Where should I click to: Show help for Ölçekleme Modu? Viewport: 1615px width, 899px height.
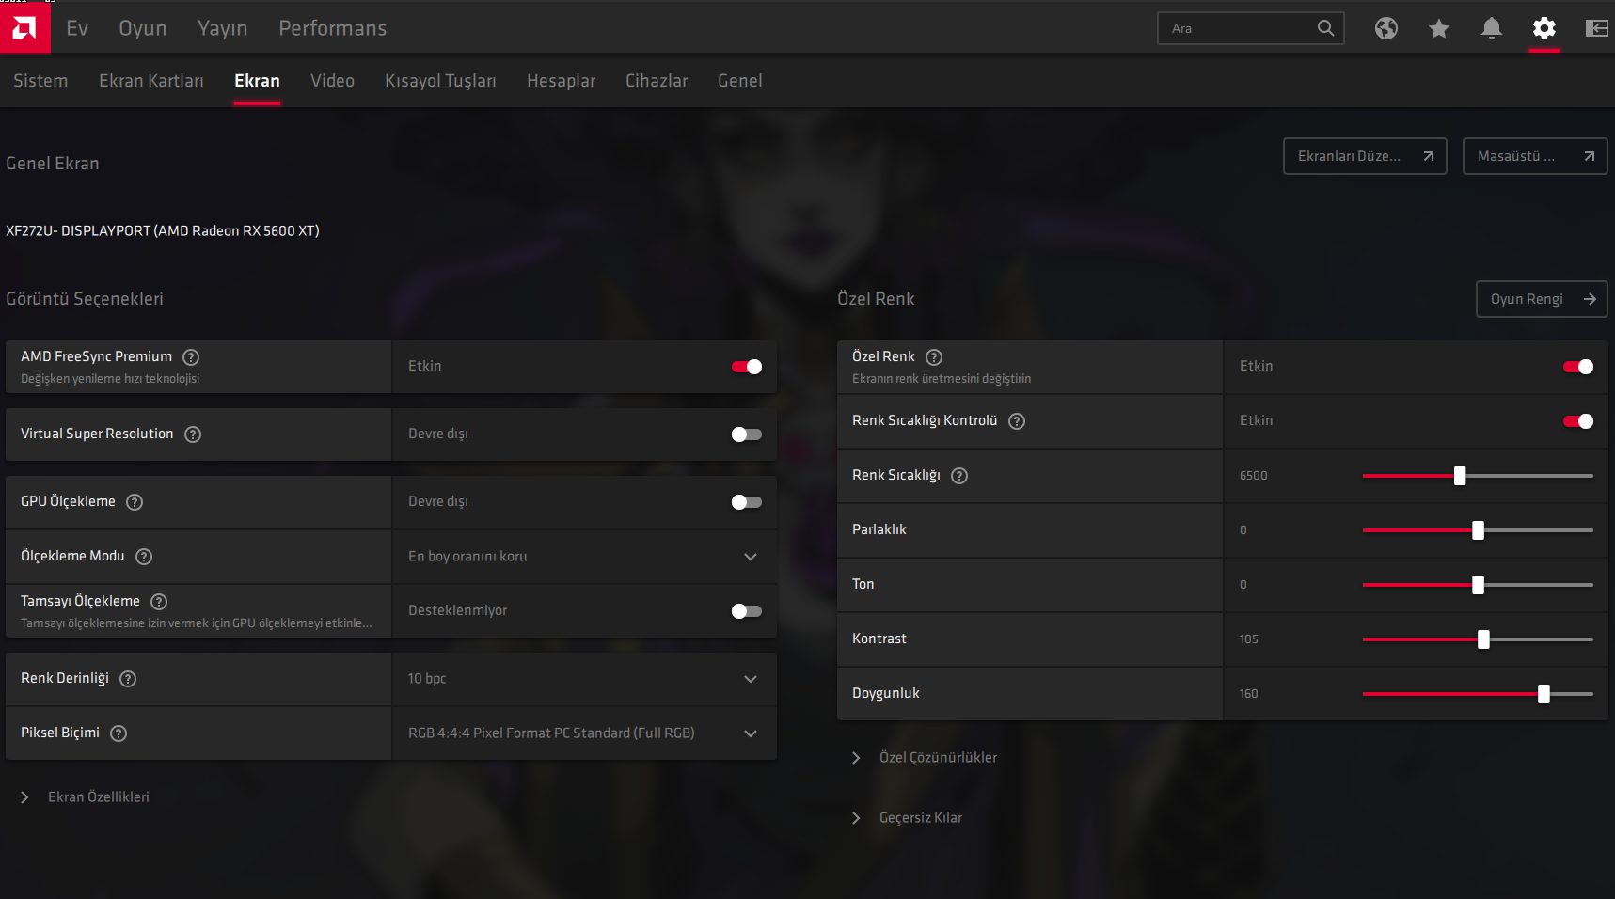click(x=144, y=557)
